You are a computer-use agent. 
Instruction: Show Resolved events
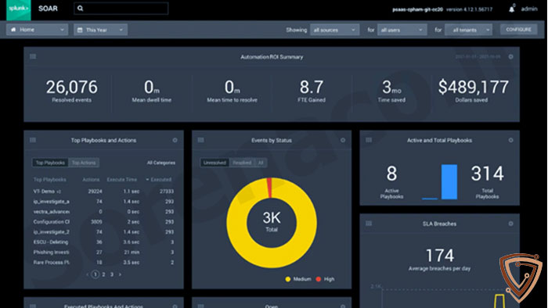[x=242, y=163]
